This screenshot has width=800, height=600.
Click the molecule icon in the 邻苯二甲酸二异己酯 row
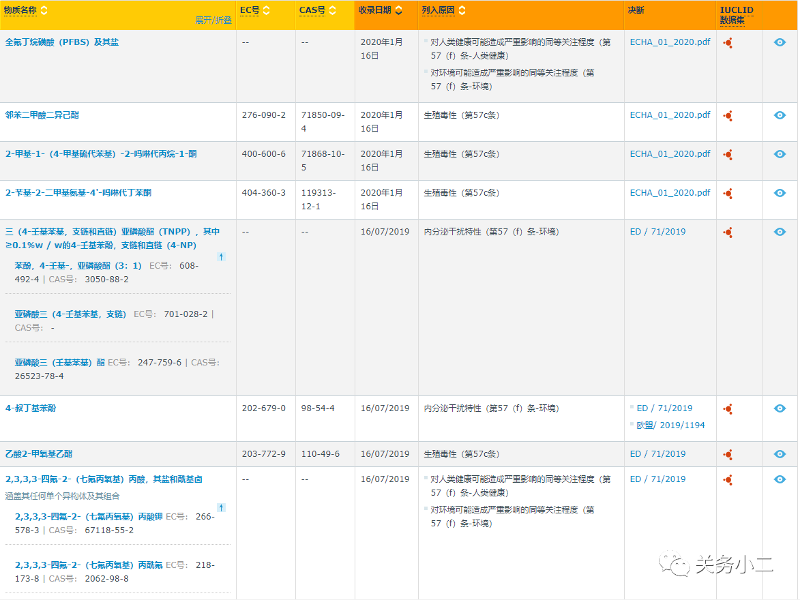point(728,115)
